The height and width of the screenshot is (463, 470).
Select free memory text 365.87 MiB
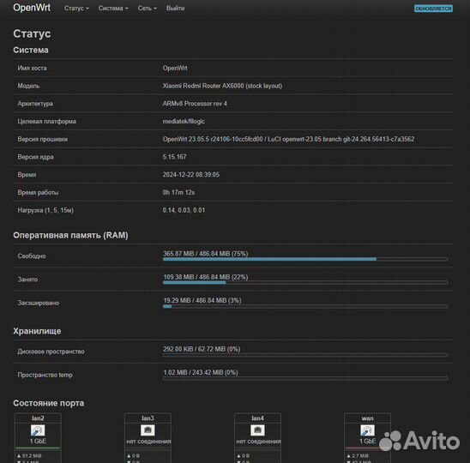178,254
